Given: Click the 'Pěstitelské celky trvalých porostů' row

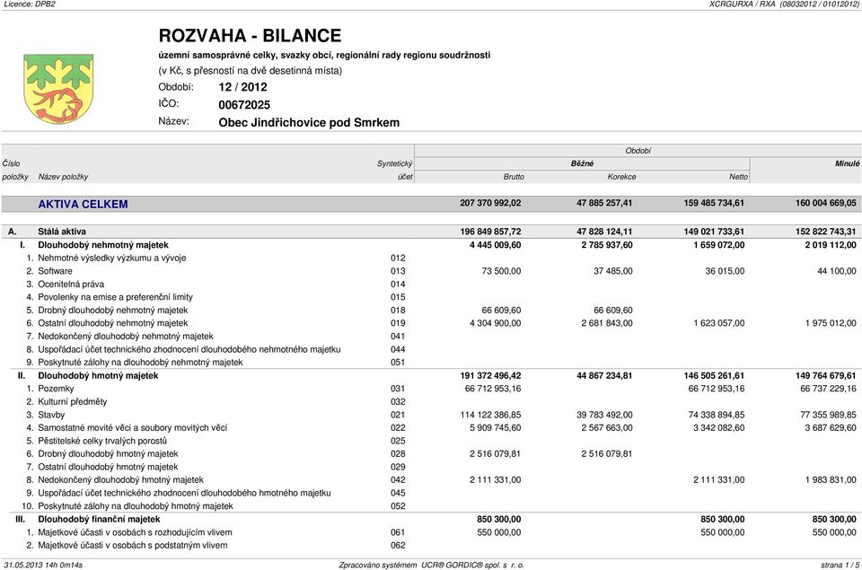Looking at the screenshot, I should tap(102, 441).
